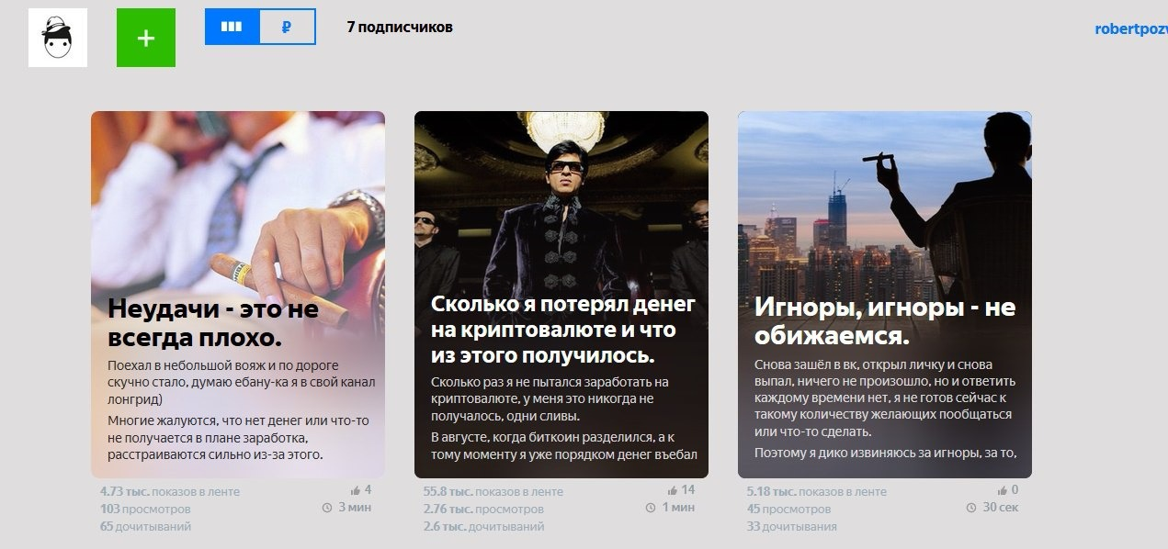Click the green plus create-post button
This screenshot has height=549, width=1168.
(146, 38)
